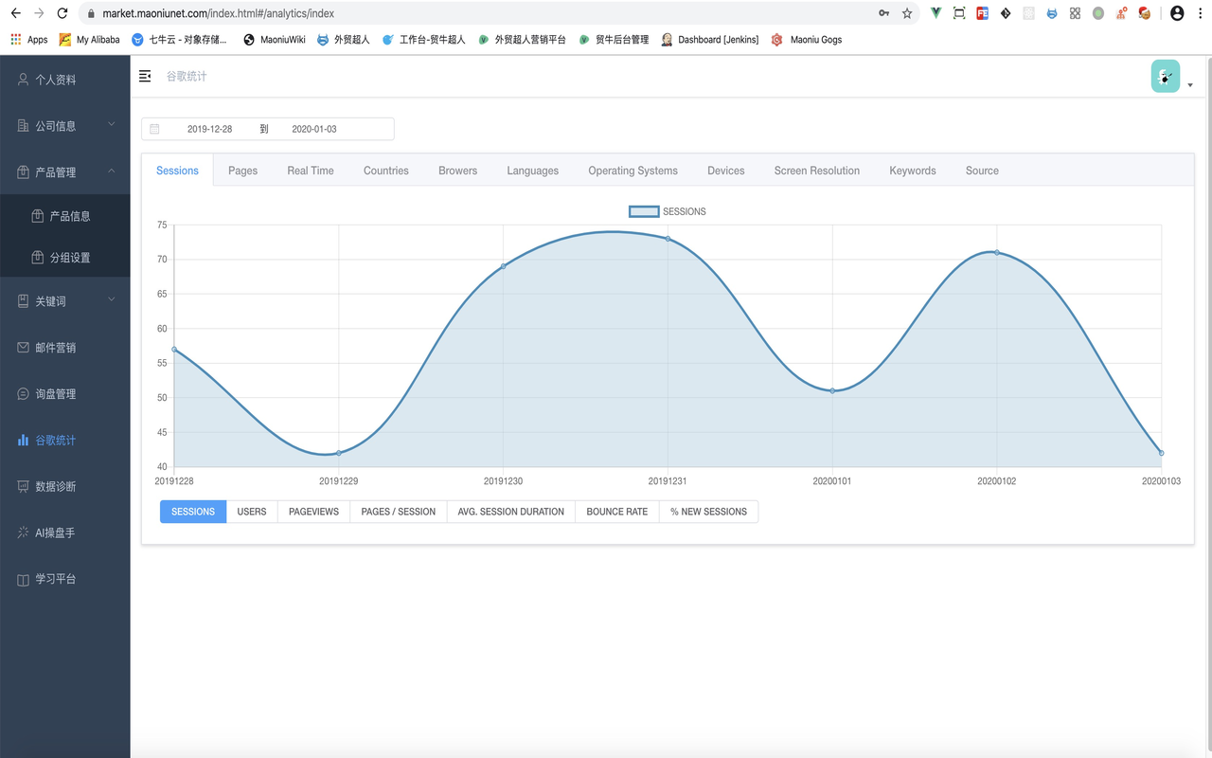The height and width of the screenshot is (758, 1212).
Task: Switch to the Devices tab
Action: [726, 171]
